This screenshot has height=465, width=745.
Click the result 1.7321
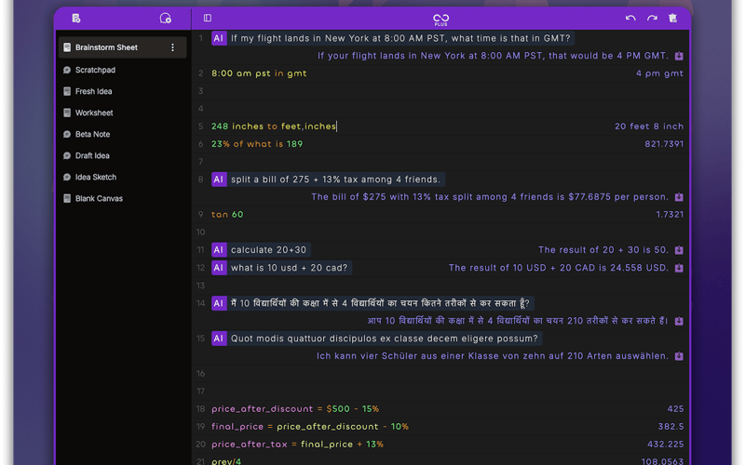point(670,214)
